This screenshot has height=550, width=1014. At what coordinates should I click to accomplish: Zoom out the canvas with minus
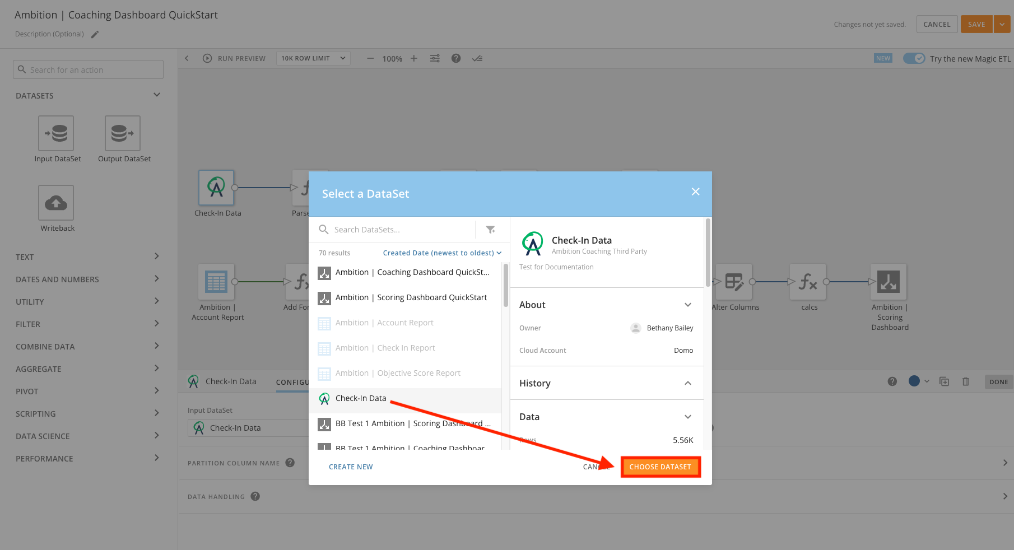click(x=370, y=58)
